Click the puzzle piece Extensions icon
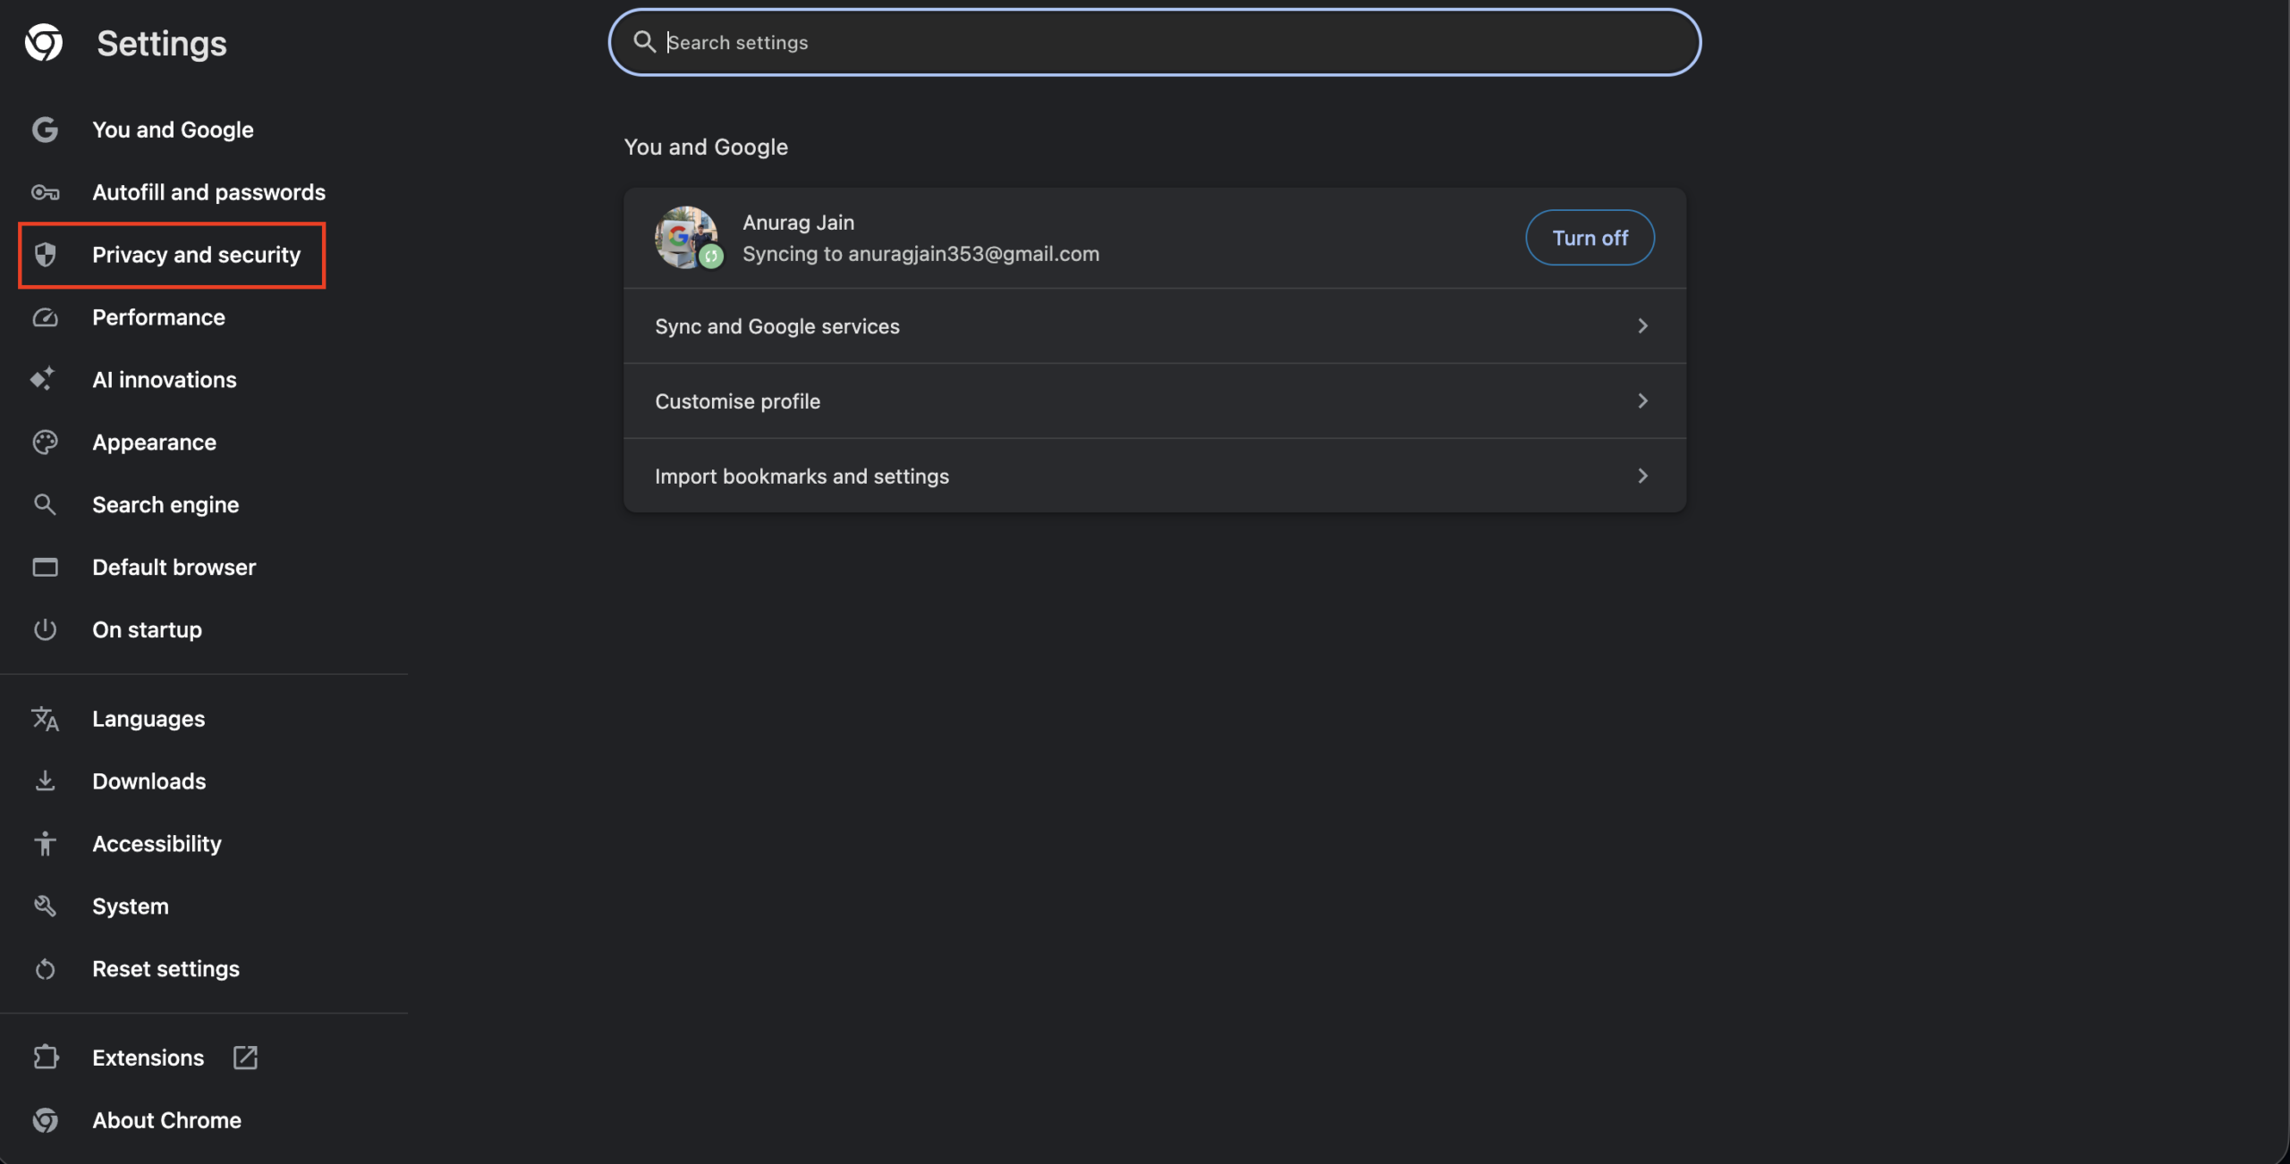This screenshot has width=2290, height=1164. tap(46, 1058)
